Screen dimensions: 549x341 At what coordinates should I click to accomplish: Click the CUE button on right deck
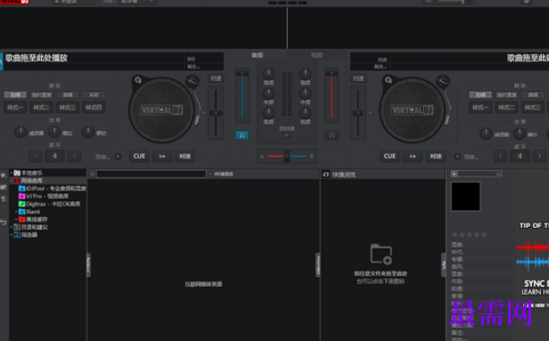389,156
